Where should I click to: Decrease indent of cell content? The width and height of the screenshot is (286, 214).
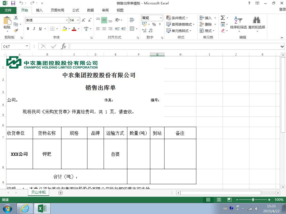tap(117, 29)
